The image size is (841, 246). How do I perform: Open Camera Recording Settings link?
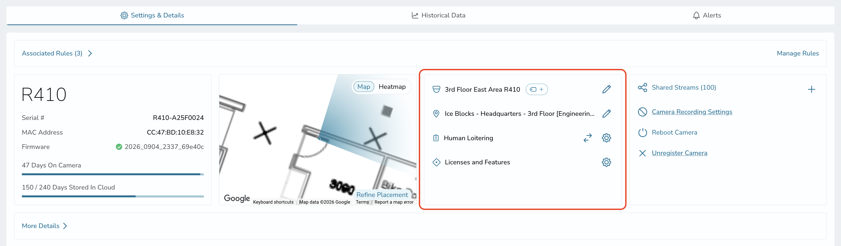pyautogui.click(x=692, y=112)
